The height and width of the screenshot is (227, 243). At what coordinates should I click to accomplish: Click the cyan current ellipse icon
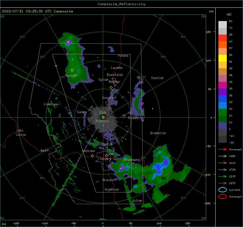click(222, 190)
